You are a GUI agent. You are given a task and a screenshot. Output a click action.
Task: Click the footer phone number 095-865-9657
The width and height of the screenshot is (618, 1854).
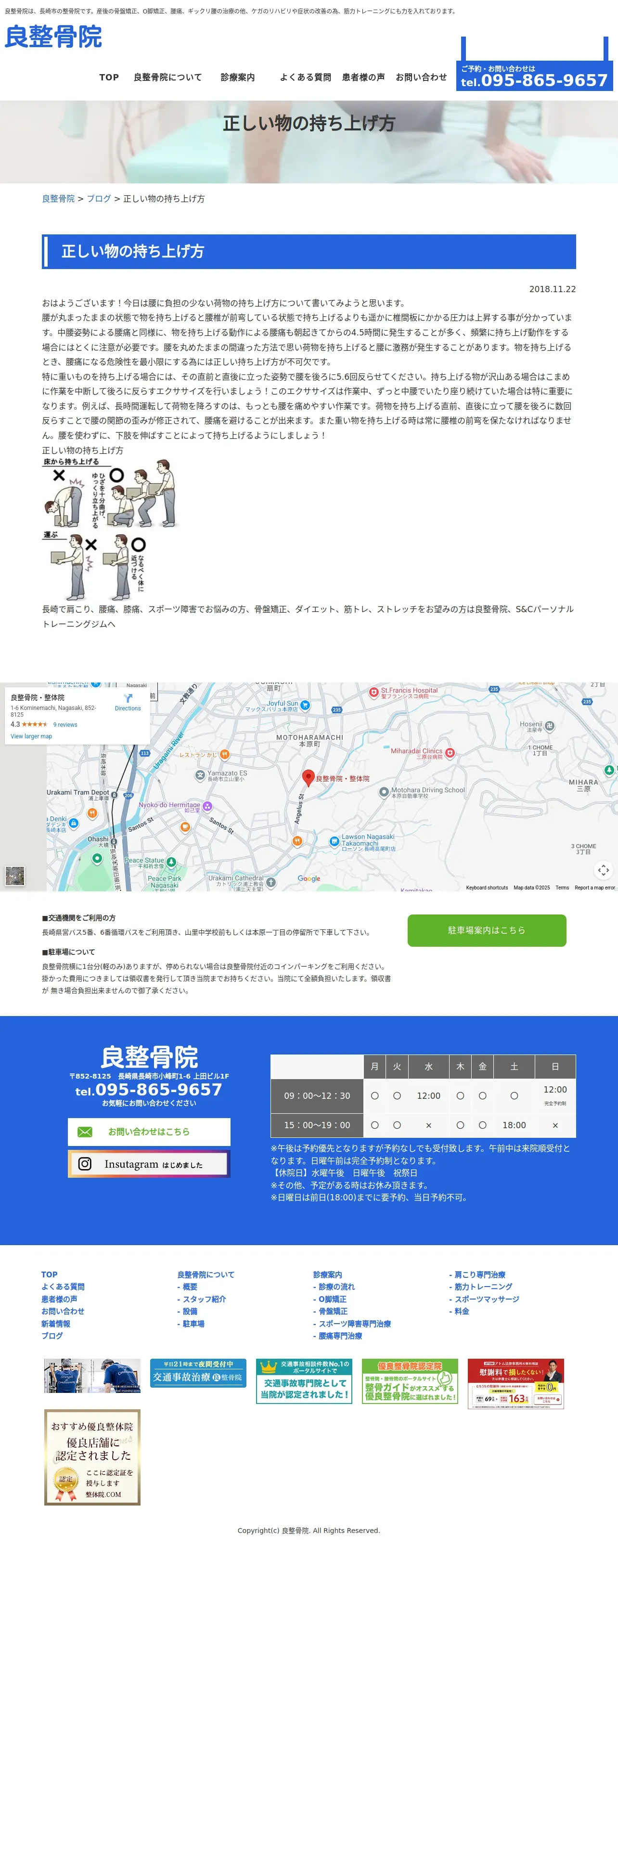point(158,1090)
